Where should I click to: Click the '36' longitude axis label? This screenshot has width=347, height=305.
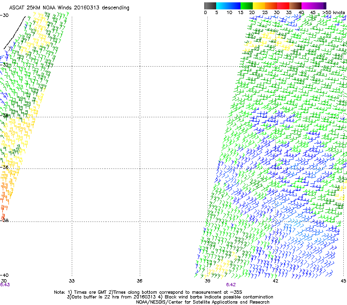(139, 281)
